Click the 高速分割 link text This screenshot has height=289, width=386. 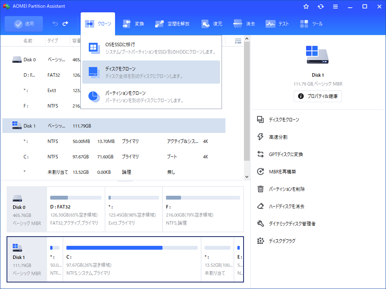tap(278, 137)
